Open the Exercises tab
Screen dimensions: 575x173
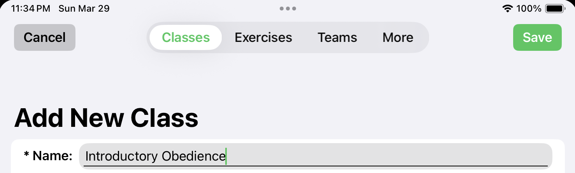[263, 38]
